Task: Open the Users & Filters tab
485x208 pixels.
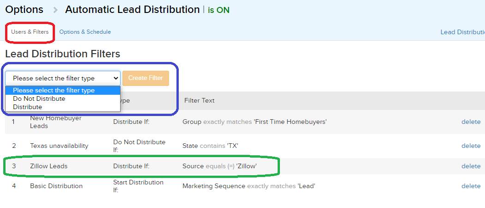Action: [30, 32]
